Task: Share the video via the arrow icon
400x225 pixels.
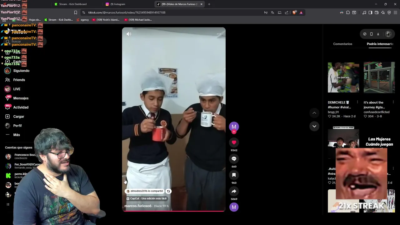Action: 234,191
